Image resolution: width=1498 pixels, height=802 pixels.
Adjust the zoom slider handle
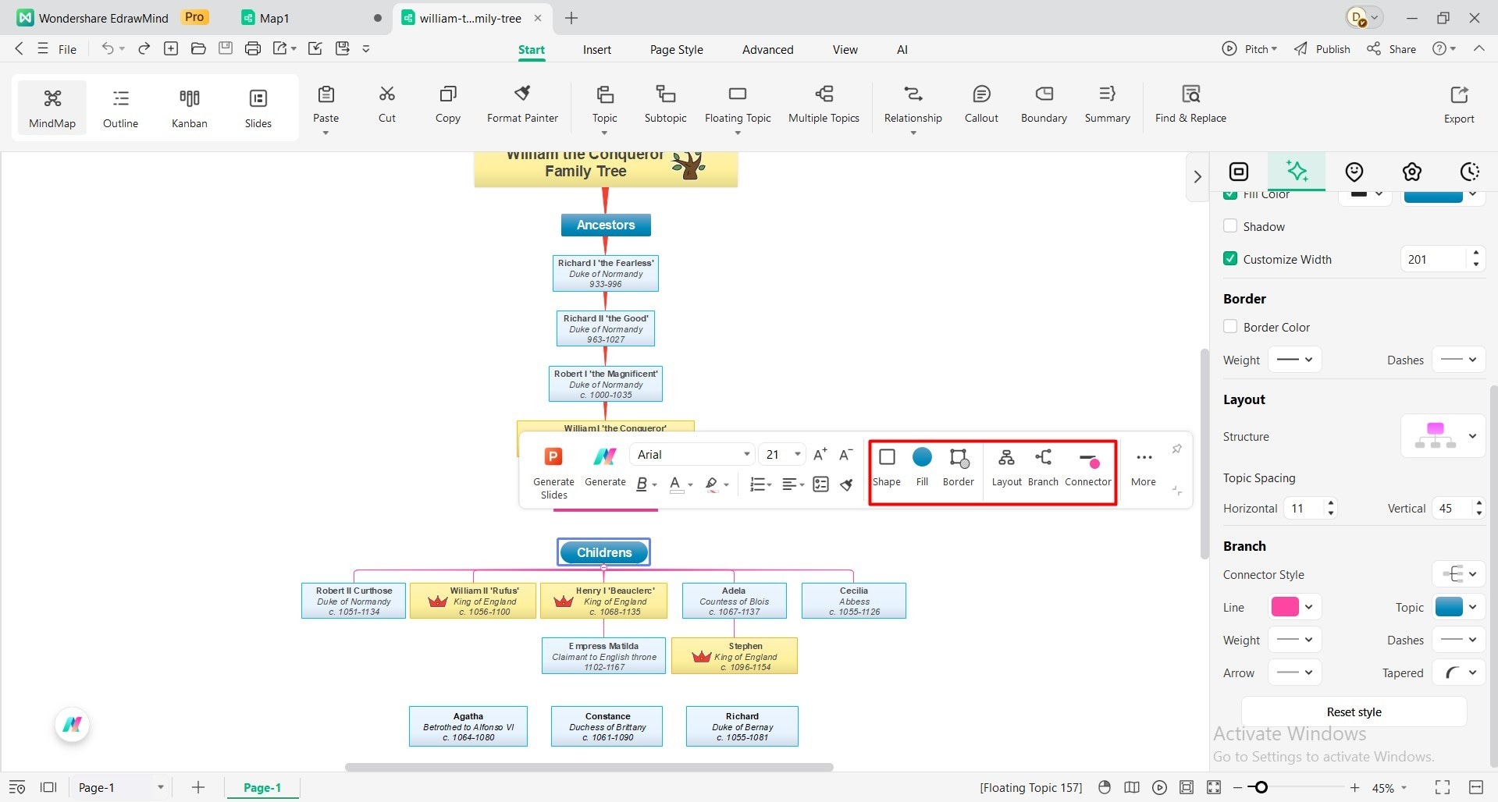tap(1261, 787)
